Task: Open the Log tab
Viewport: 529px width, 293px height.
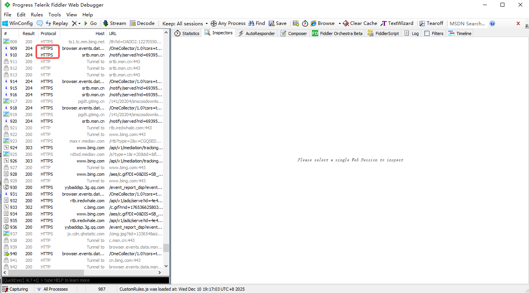Action: click(x=411, y=34)
